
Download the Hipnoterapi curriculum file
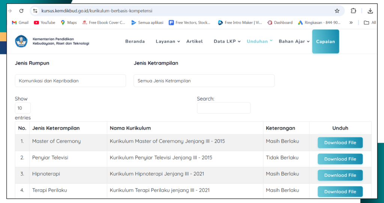(x=340, y=175)
